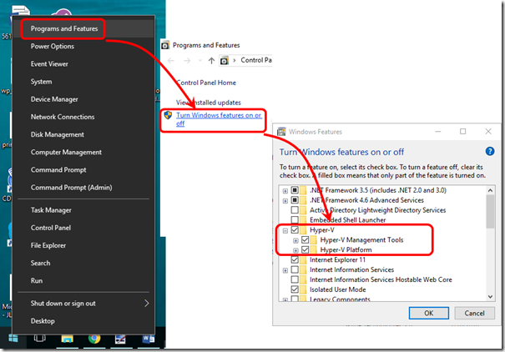The width and height of the screenshot is (505, 352).
Task: Collapse the Hyper-V tree node
Action: 285,231
